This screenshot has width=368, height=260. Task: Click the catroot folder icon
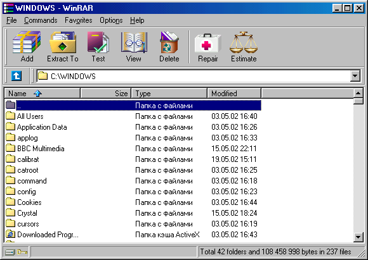(10, 170)
